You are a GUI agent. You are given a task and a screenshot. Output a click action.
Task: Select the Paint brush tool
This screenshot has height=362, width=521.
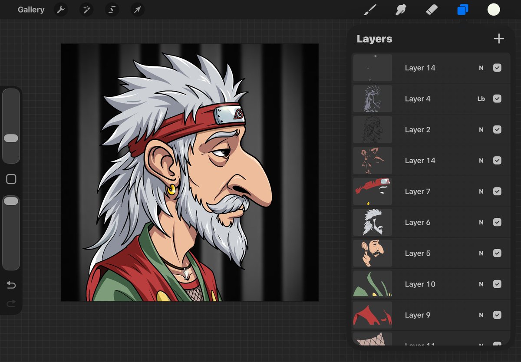click(369, 10)
